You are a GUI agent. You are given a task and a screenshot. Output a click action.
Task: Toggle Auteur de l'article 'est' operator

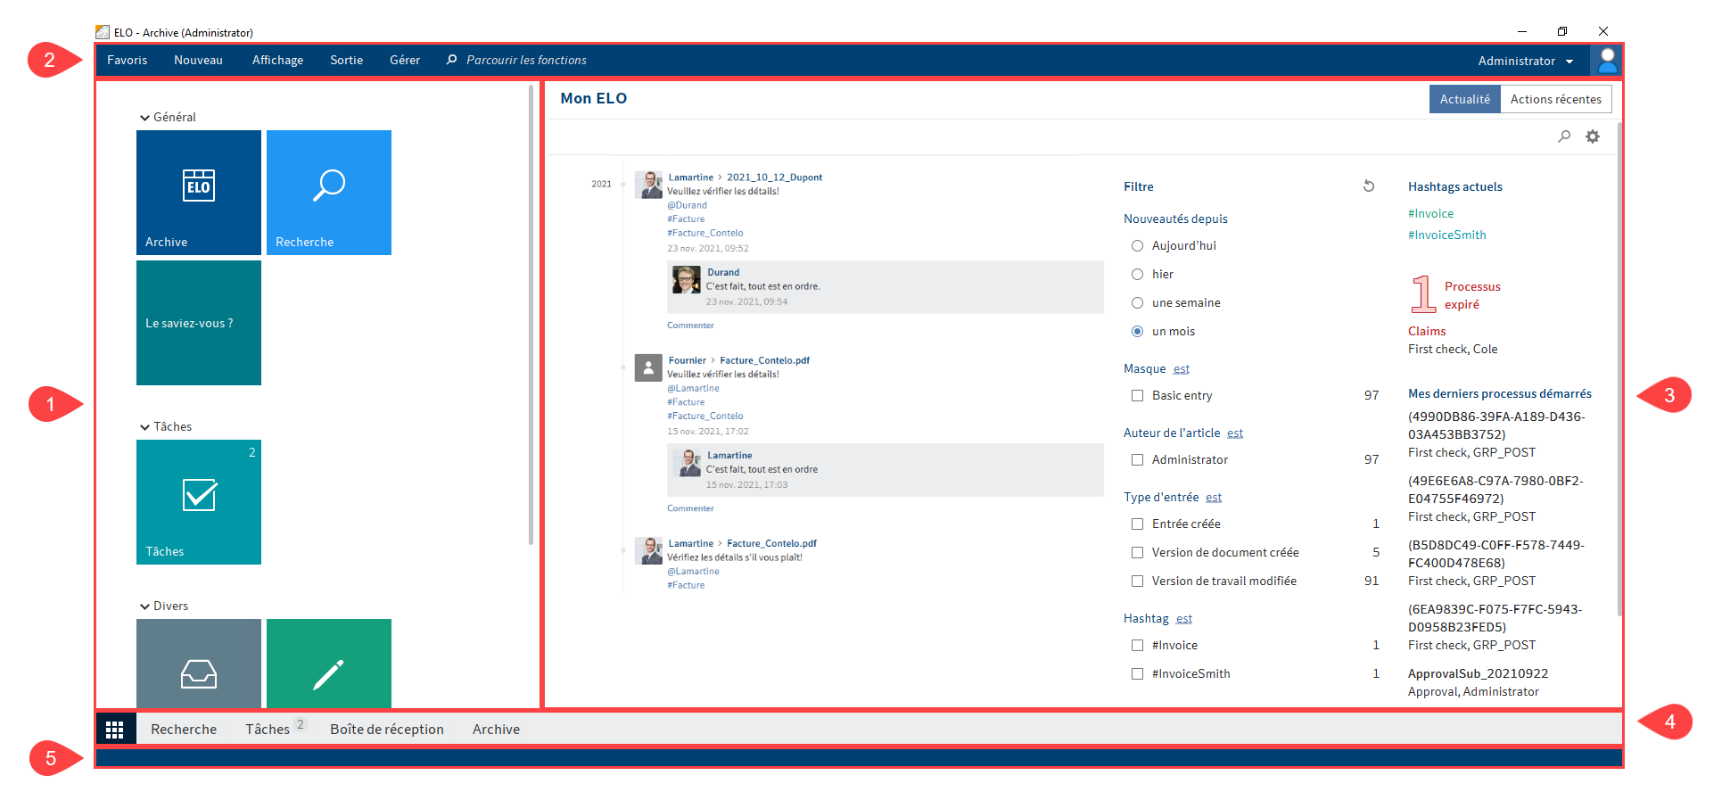coord(1235,433)
